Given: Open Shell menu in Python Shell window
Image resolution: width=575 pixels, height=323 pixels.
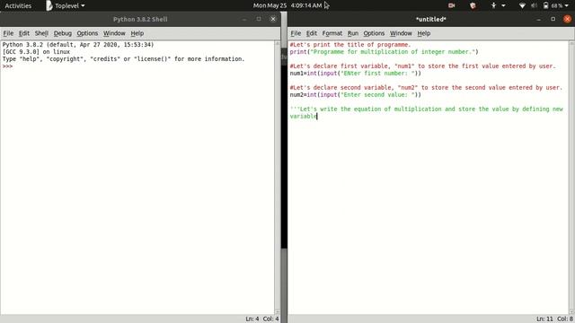Looking at the screenshot, I should click(x=41, y=33).
